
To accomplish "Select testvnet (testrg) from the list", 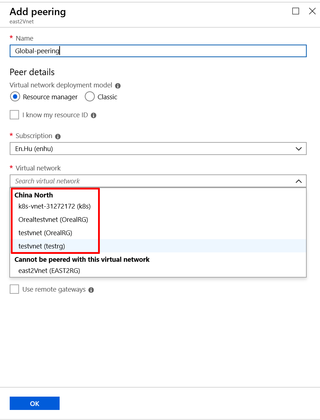I will 42,246.
